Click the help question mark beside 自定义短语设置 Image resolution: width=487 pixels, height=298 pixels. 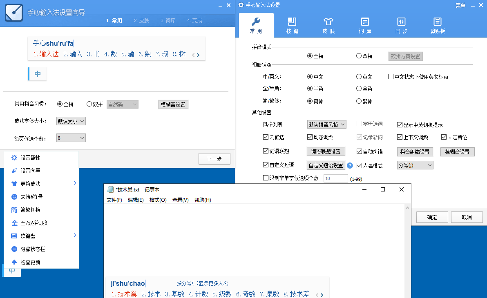(x=350, y=165)
